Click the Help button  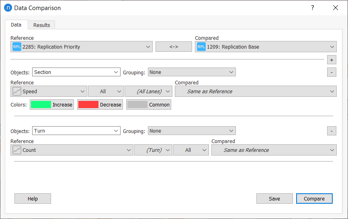pyautogui.click(x=33, y=199)
